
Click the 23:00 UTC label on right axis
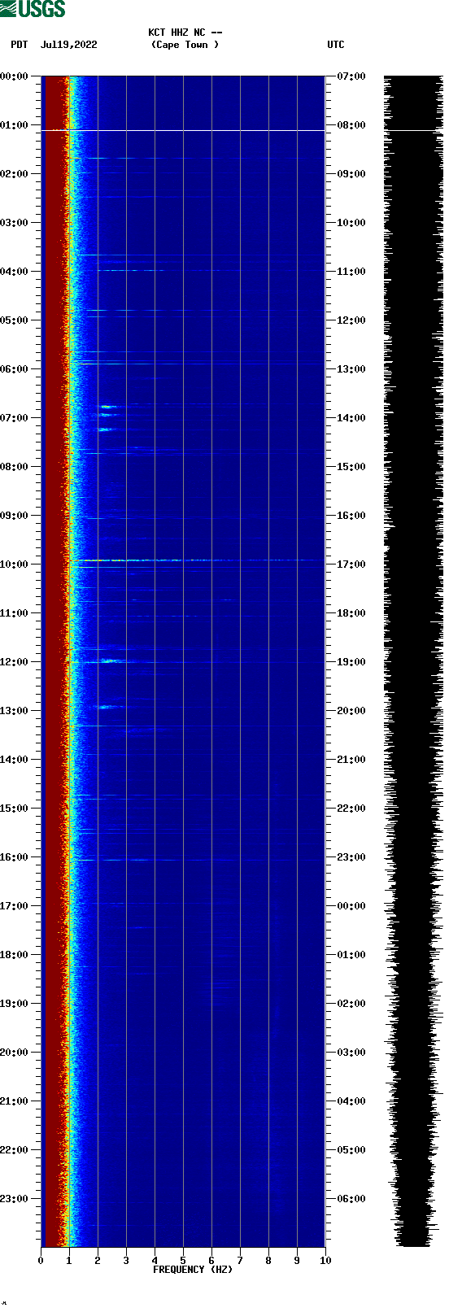click(351, 857)
